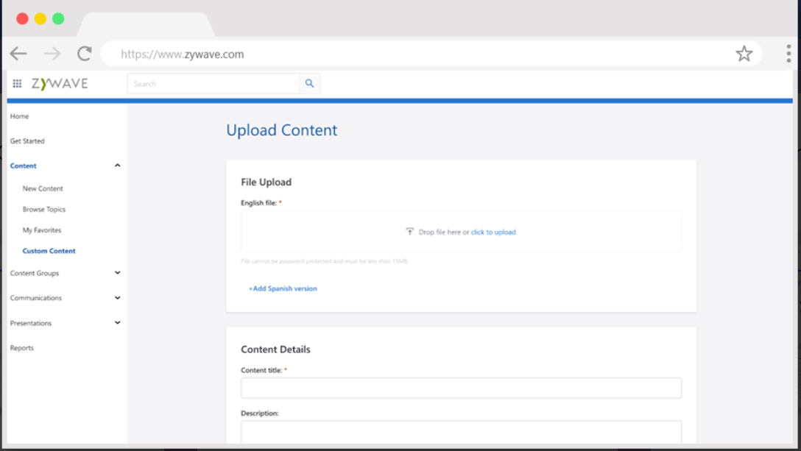Click the Zywave logo
Viewport: 801px width, 451px height.
57,83
